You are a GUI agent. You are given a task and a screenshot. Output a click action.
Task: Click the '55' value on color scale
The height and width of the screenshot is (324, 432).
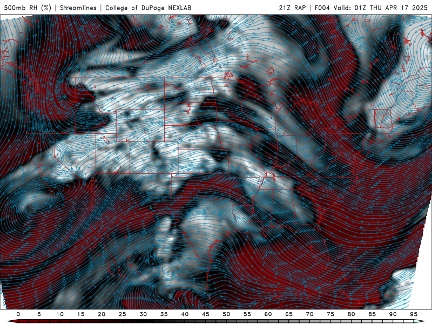247,314
